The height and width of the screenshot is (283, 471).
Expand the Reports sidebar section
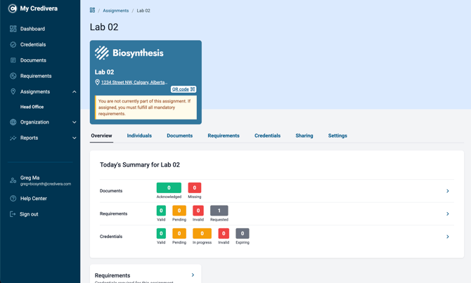pyautogui.click(x=75, y=138)
